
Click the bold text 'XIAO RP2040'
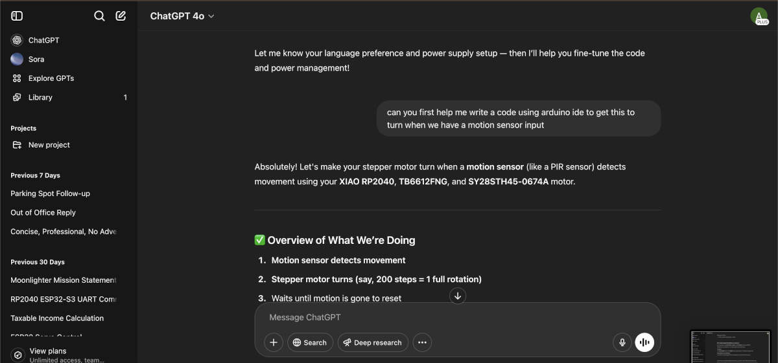(x=366, y=182)
